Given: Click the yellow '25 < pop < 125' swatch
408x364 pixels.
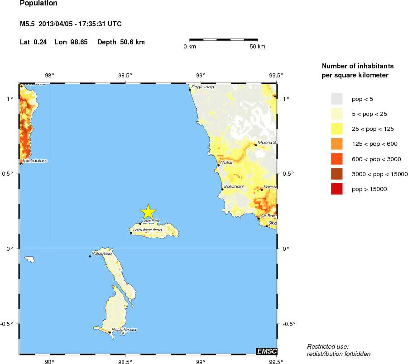Looking at the screenshot, I should coord(337,129).
